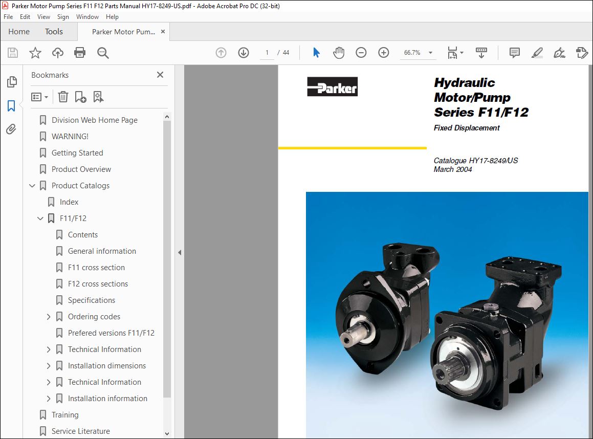Upload file to Document Cloud
593x439 pixels.
[x=57, y=53]
